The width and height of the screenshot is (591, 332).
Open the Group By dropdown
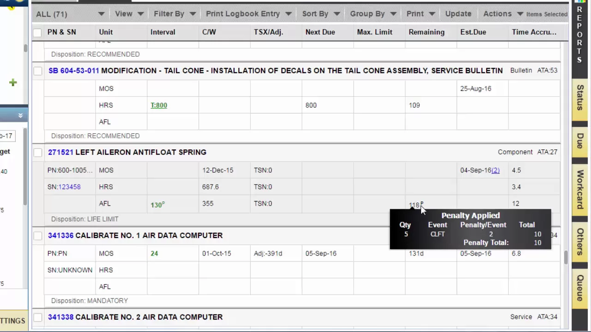coord(373,14)
